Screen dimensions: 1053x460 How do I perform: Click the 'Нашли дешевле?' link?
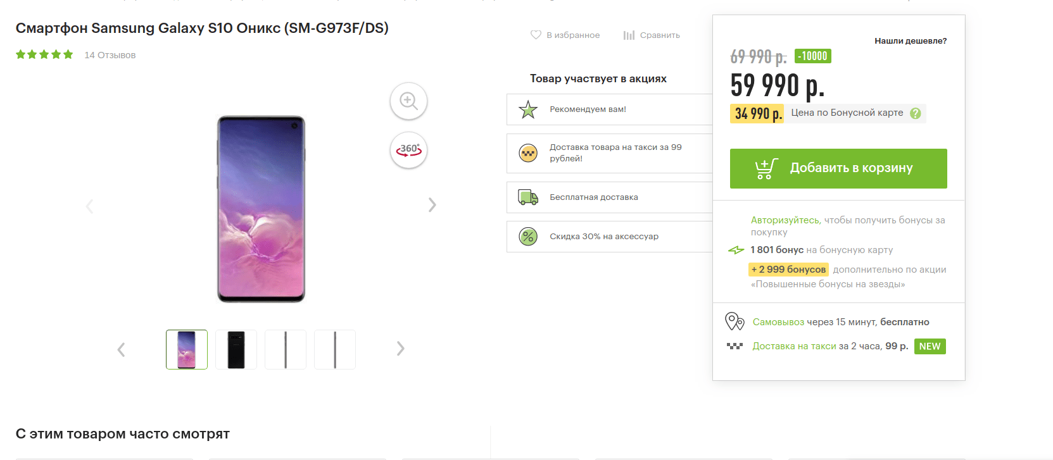click(x=910, y=41)
